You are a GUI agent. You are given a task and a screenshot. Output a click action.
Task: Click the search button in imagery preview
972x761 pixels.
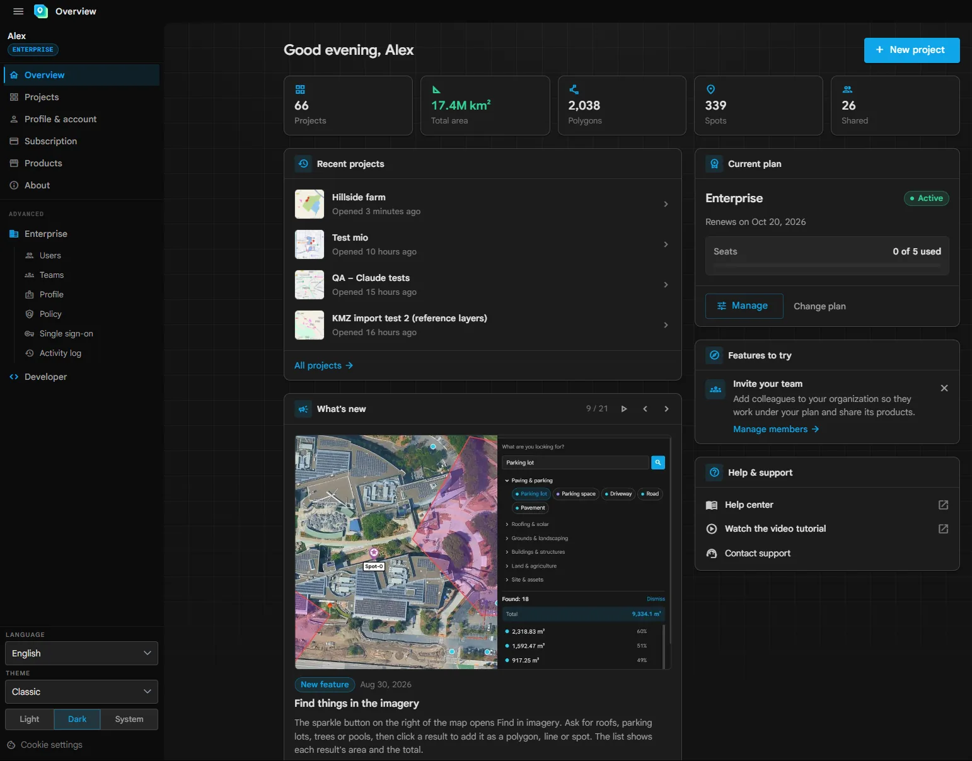(x=658, y=462)
